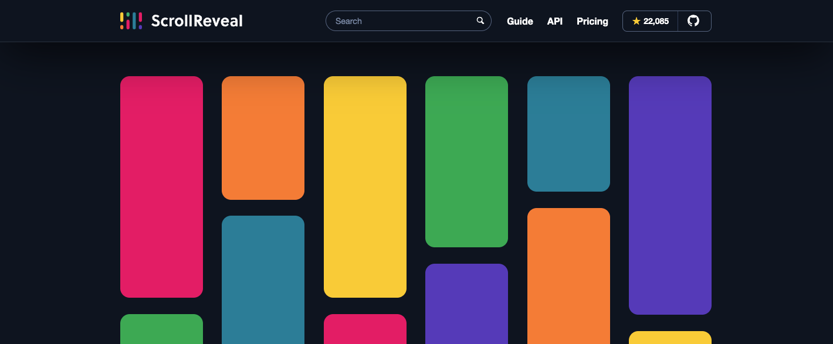Click the teal block above the orange block
The image size is (833, 344).
[x=568, y=134]
